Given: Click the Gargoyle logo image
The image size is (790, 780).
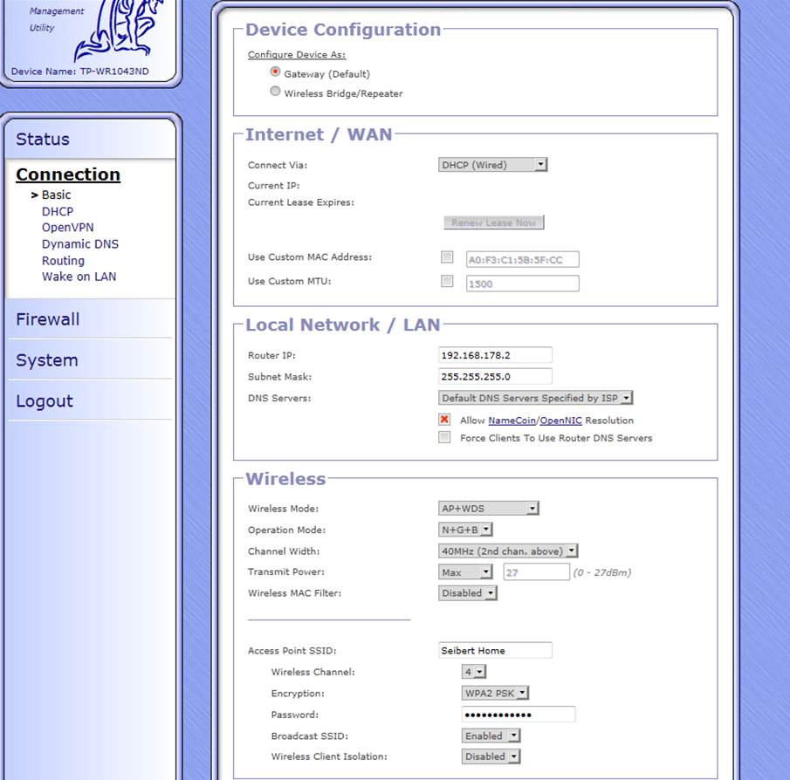Looking at the screenshot, I should [120, 31].
